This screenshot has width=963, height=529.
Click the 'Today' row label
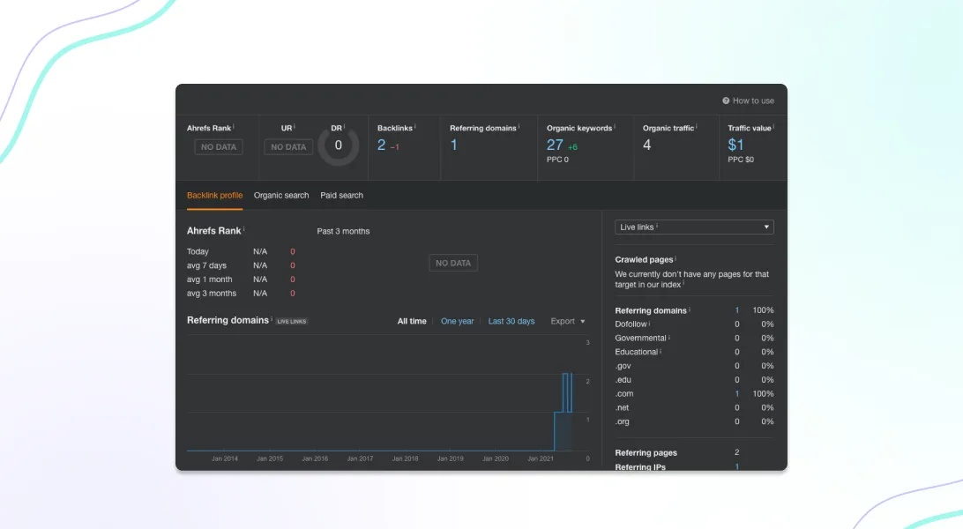pyautogui.click(x=198, y=251)
